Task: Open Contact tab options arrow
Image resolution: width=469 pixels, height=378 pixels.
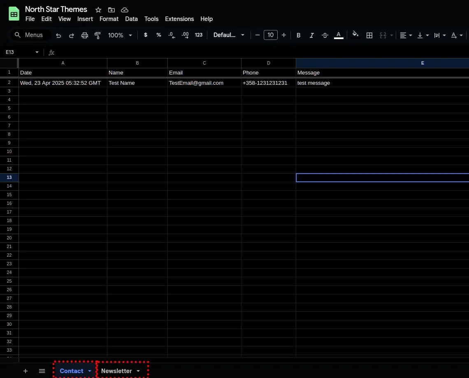Action: [x=89, y=371]
